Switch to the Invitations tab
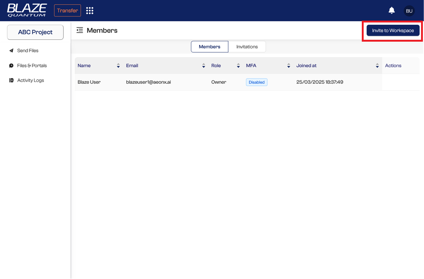The height and width of the screenshot is (279, 424). tap(247, 46)
